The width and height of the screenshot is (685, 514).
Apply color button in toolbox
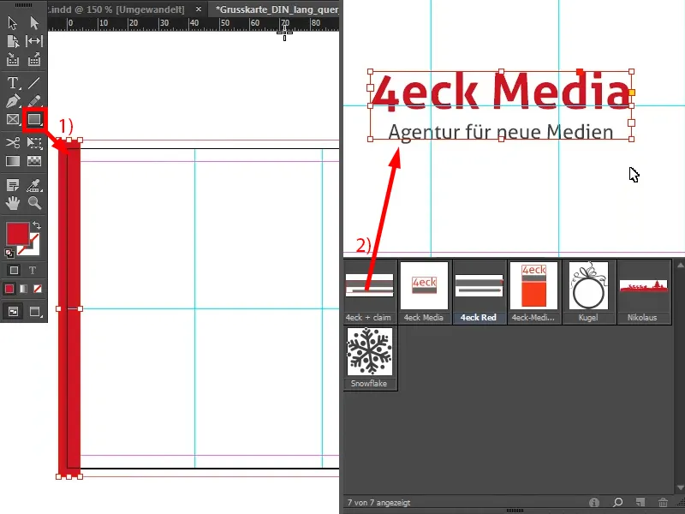[x=9, y=289]
